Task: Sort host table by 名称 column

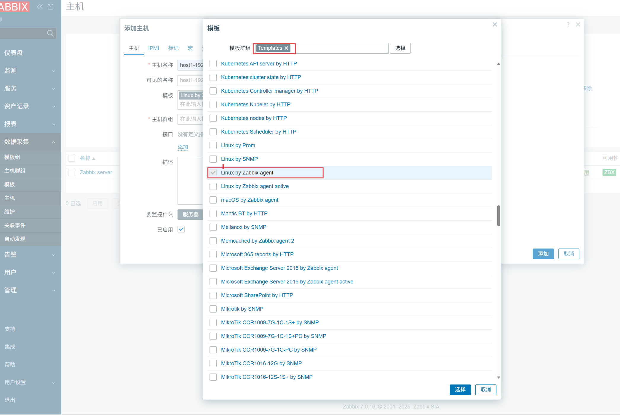Action: [87, 158]
